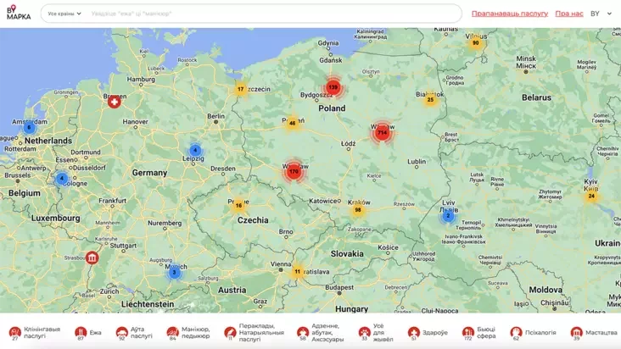Click the Kraków cluster marker 98
621x349 pixels.
(x=358, y=210)
